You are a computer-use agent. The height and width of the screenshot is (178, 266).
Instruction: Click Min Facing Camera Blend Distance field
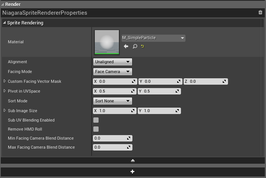(112, 138)
